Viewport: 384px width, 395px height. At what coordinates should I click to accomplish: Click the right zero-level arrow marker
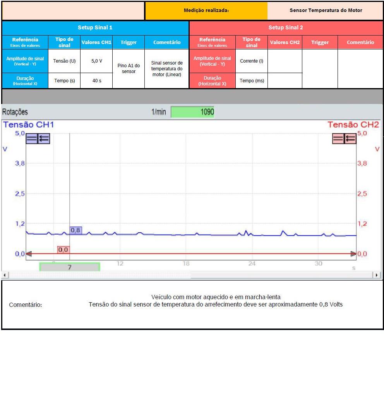(353, 254)
